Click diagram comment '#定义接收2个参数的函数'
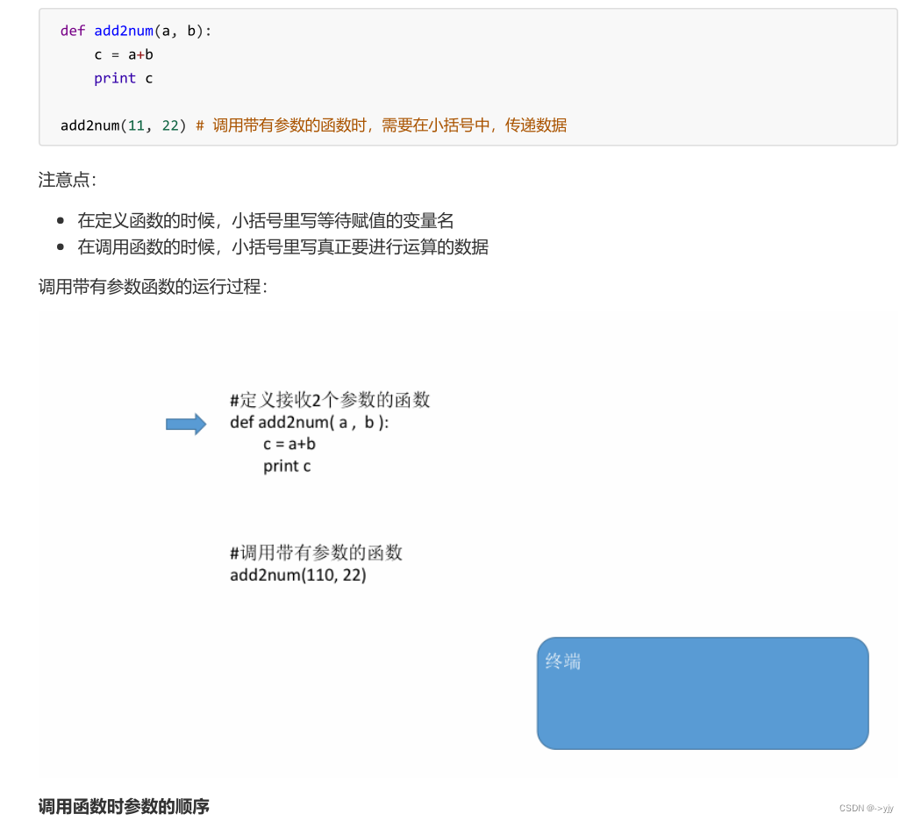907x821 pixels. pos(330,400)
